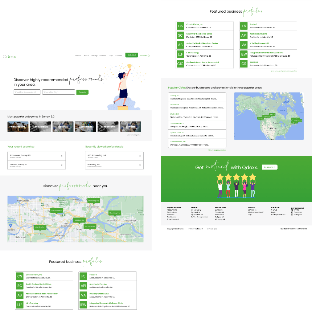This screenshot has width=312, height=310.
Task: Focus the Where city input field
Action: [x=58, y=92]
